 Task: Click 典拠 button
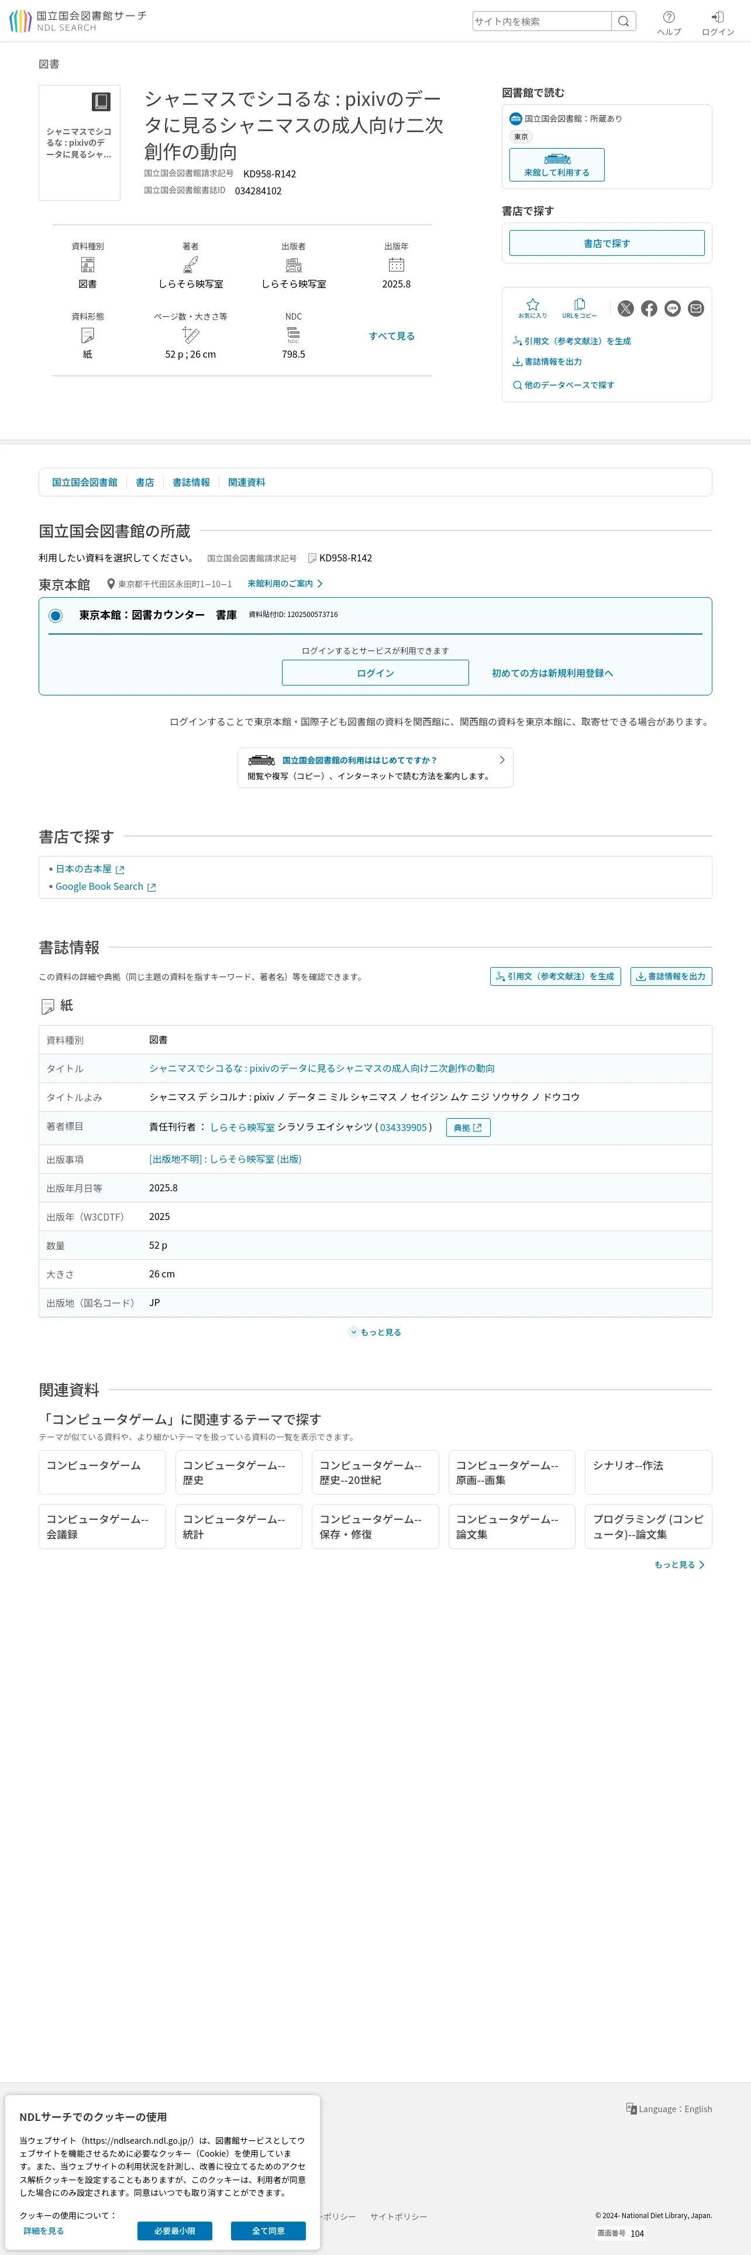(468, 1127)
